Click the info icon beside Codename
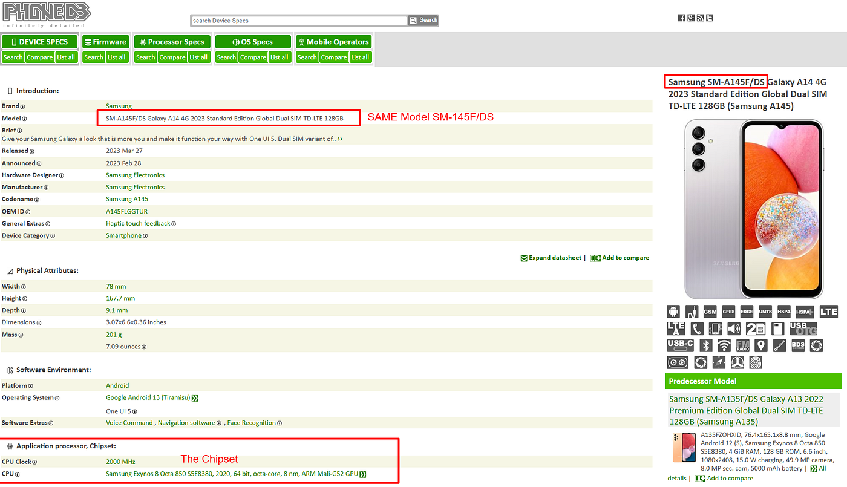 [38, 200]
